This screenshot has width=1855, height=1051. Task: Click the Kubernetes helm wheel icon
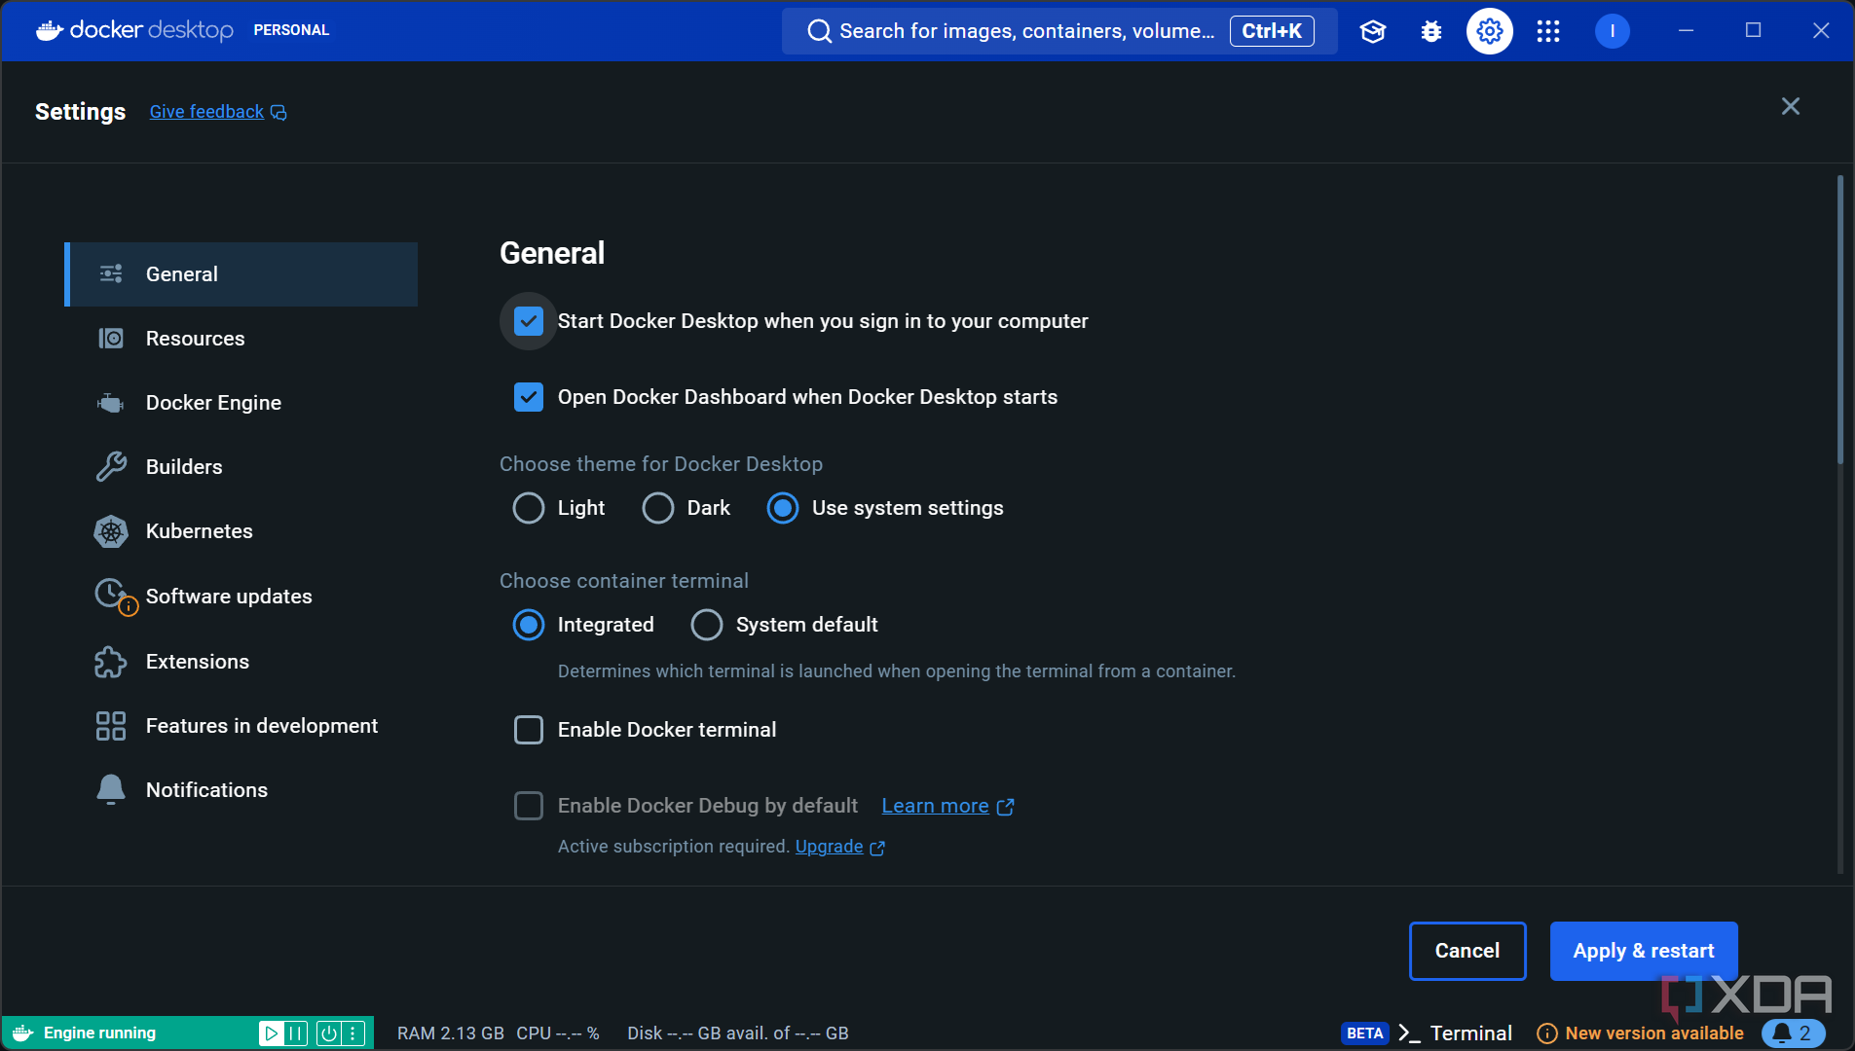click(111, 531)
